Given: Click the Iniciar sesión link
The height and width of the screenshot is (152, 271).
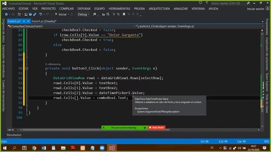Looking at the screenshot, I should pos(255,9).
